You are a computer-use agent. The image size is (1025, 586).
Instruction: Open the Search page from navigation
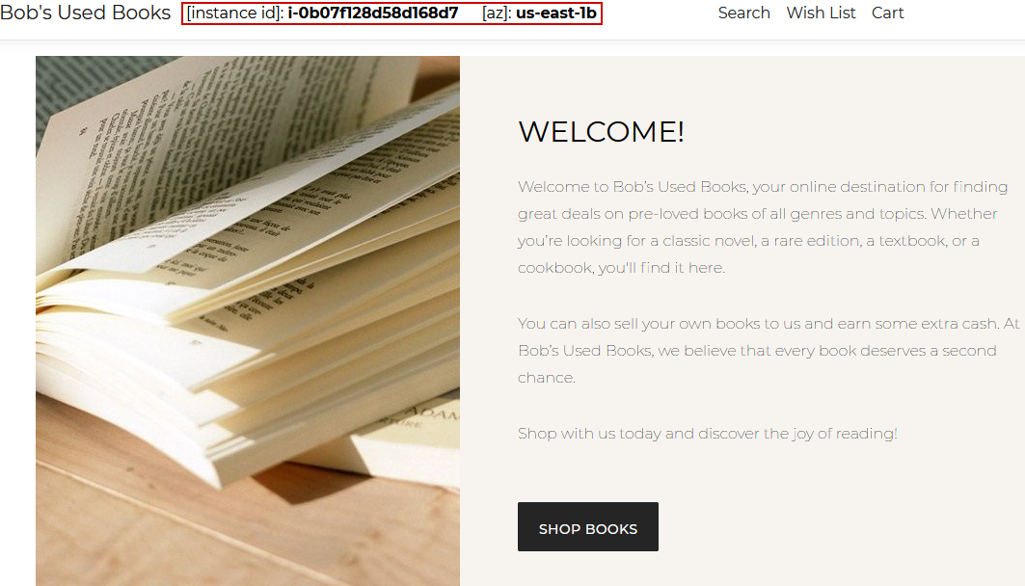743,13
